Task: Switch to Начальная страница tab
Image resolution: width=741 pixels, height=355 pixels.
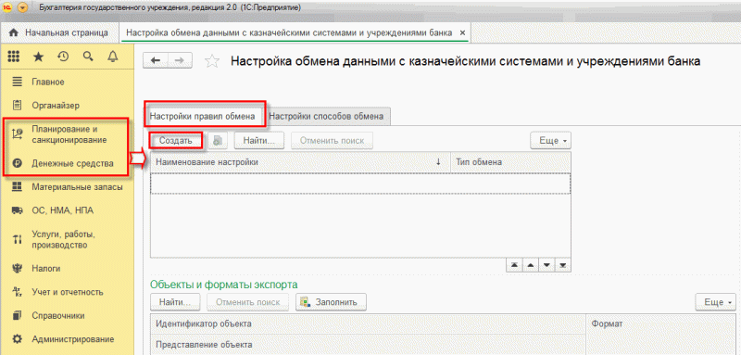Action: pos(60,33)
